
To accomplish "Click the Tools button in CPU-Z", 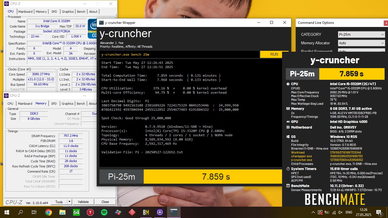I will [x=59, y=202].
